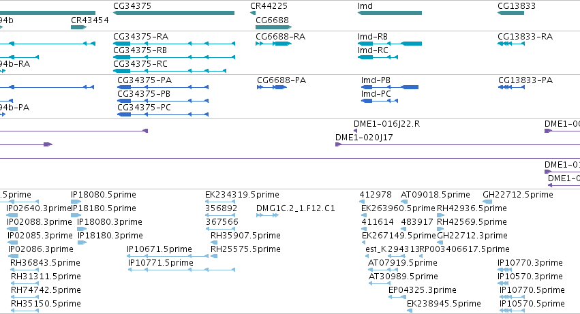This screenshot has height=314, width=580.
Task: Open the CG13833 gene feature
Action: point(511,13)
